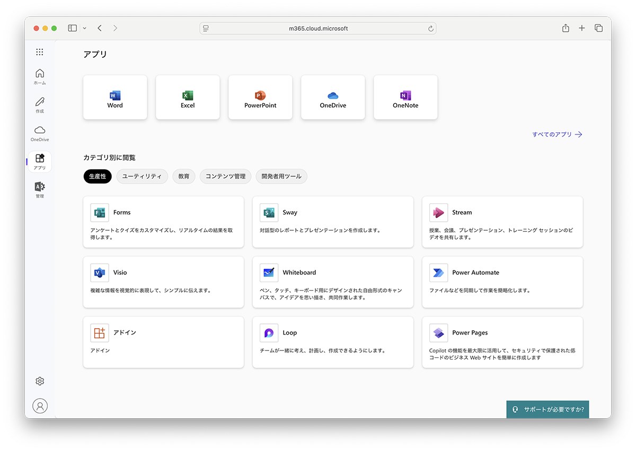Open the account profile avatar

click(40, 406)
